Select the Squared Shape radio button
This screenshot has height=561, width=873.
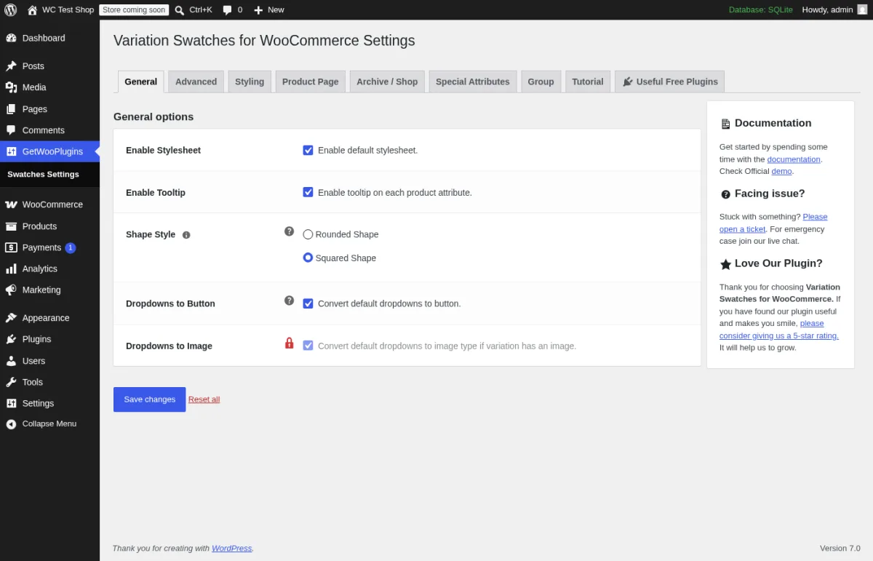tap(308, 258)
